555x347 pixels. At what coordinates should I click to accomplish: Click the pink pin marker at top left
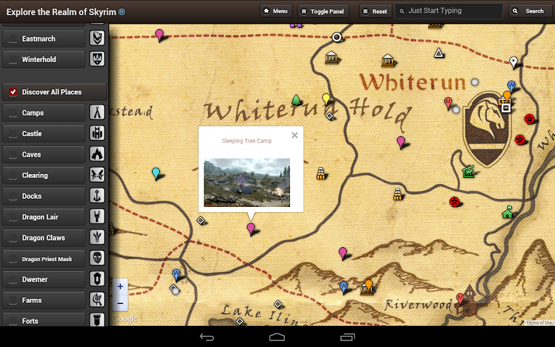159,36
